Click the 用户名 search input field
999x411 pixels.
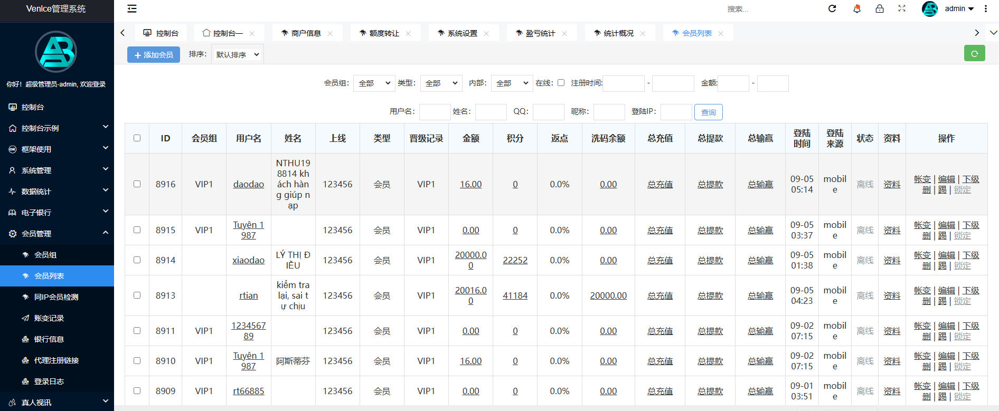point(435,112)
